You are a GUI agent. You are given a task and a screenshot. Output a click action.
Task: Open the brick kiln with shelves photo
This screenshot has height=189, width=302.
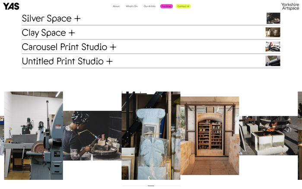[x=210, y=135]
